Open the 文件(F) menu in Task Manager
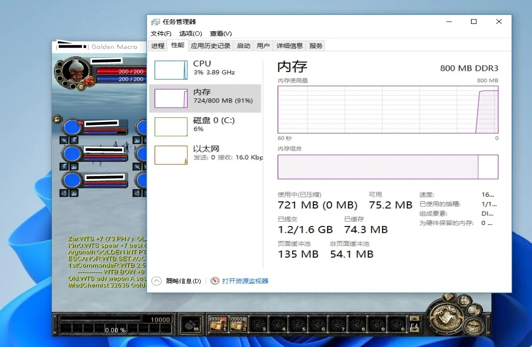 161,34
